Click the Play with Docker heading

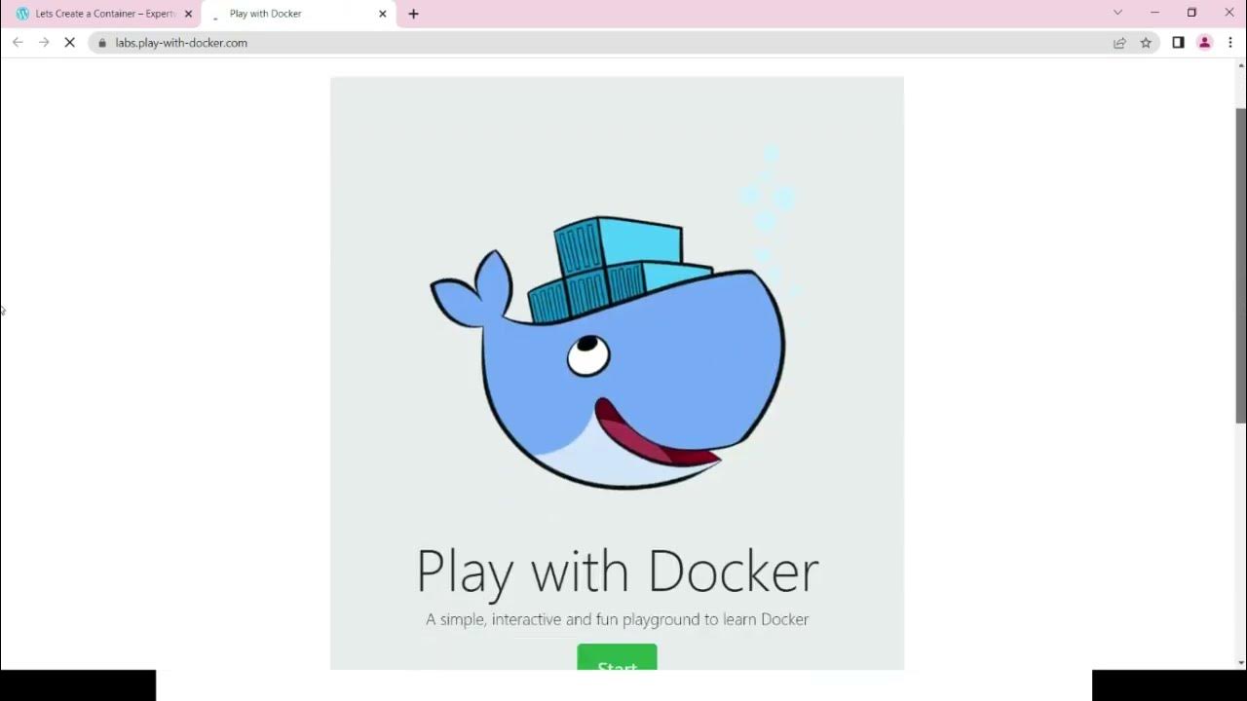pyautogui.click(x=617, y=571)
